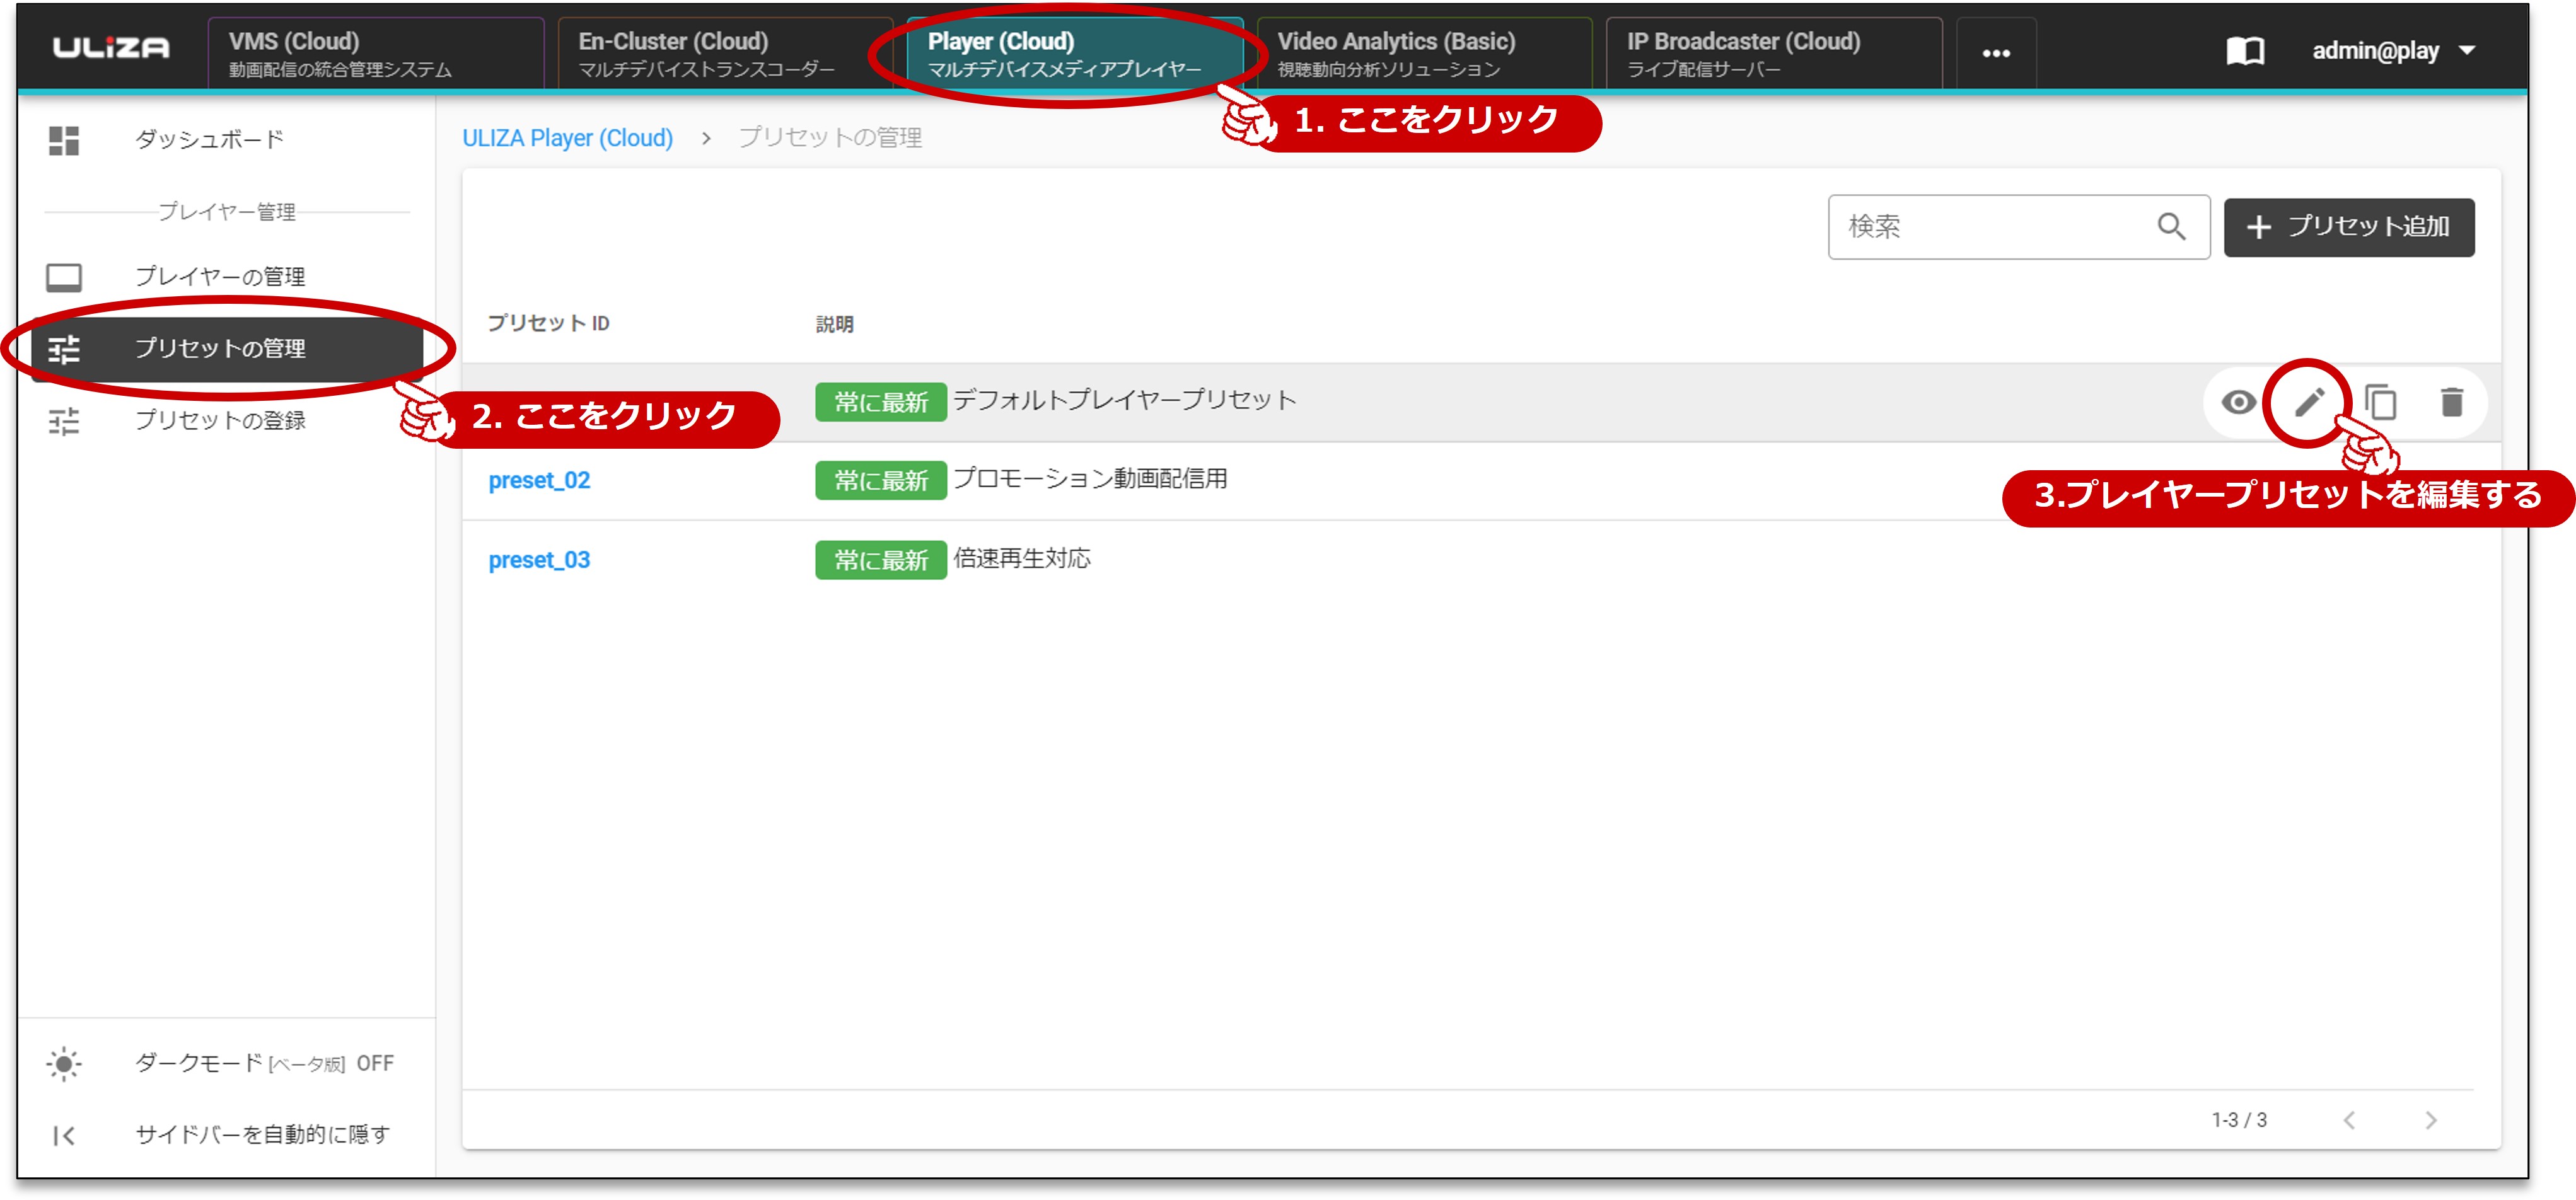Follow the ULIZA Player (Cloud) breadcrumb link
The height and width of the screenshot is (1200, 2576).
pyautogui.click(x=567, y=138)
